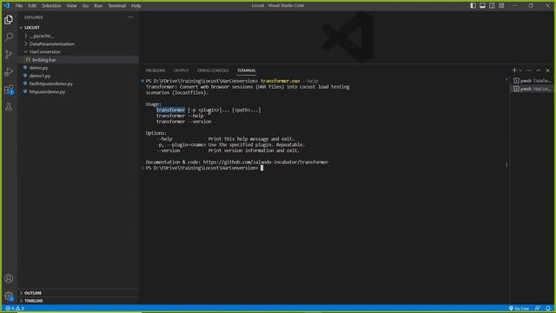Open the Go menu

coord(85,6)
